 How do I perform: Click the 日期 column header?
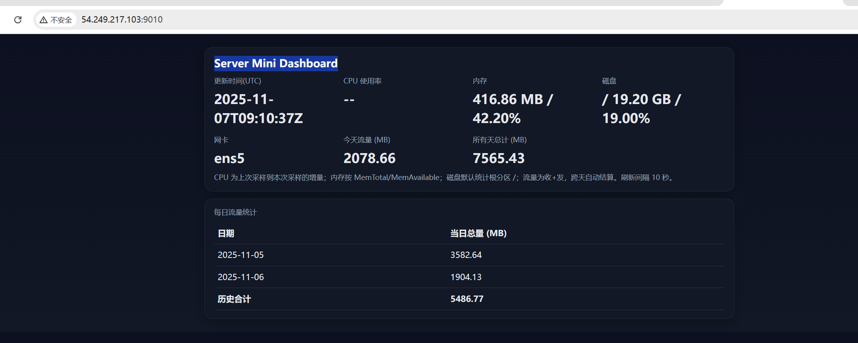coord(226,233)
